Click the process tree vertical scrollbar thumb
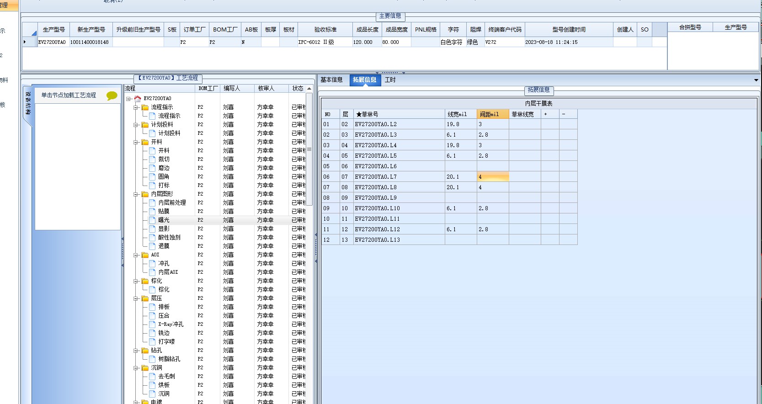Viewport: 762px width, 404px height. [x=309, y=149]
